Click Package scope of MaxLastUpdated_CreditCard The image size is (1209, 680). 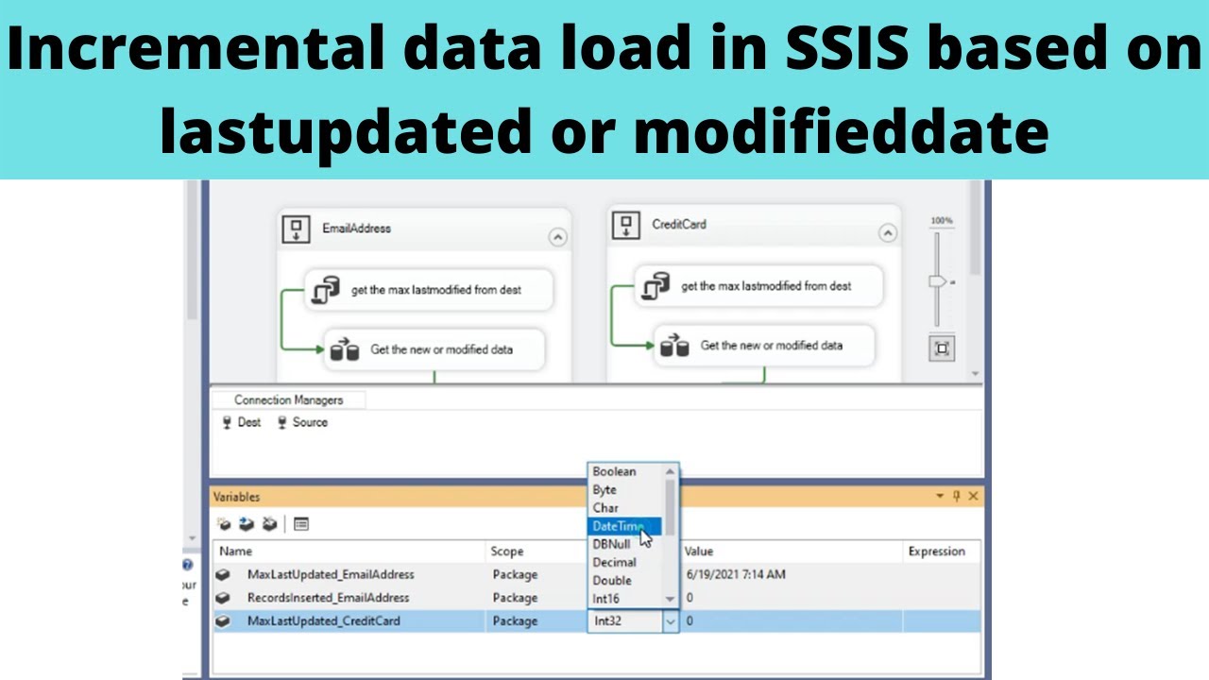click(515, 621)
